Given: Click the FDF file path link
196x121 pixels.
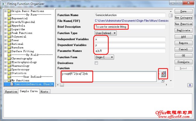Looking at the screenshot, I should [132, 21].
